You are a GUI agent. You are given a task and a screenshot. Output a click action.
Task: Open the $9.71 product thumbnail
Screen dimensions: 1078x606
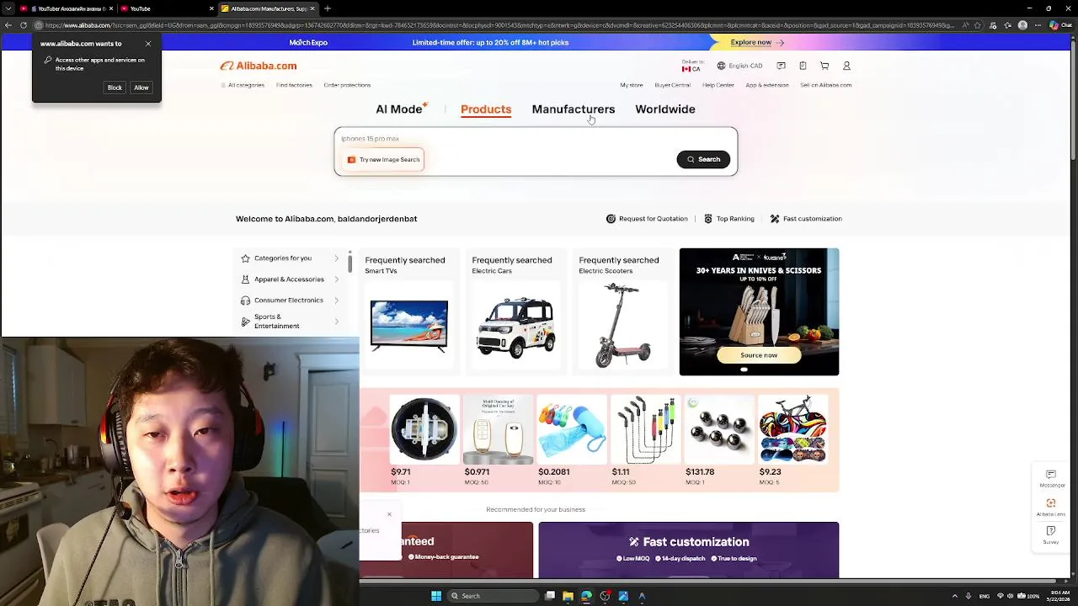[x=424, y=430]
